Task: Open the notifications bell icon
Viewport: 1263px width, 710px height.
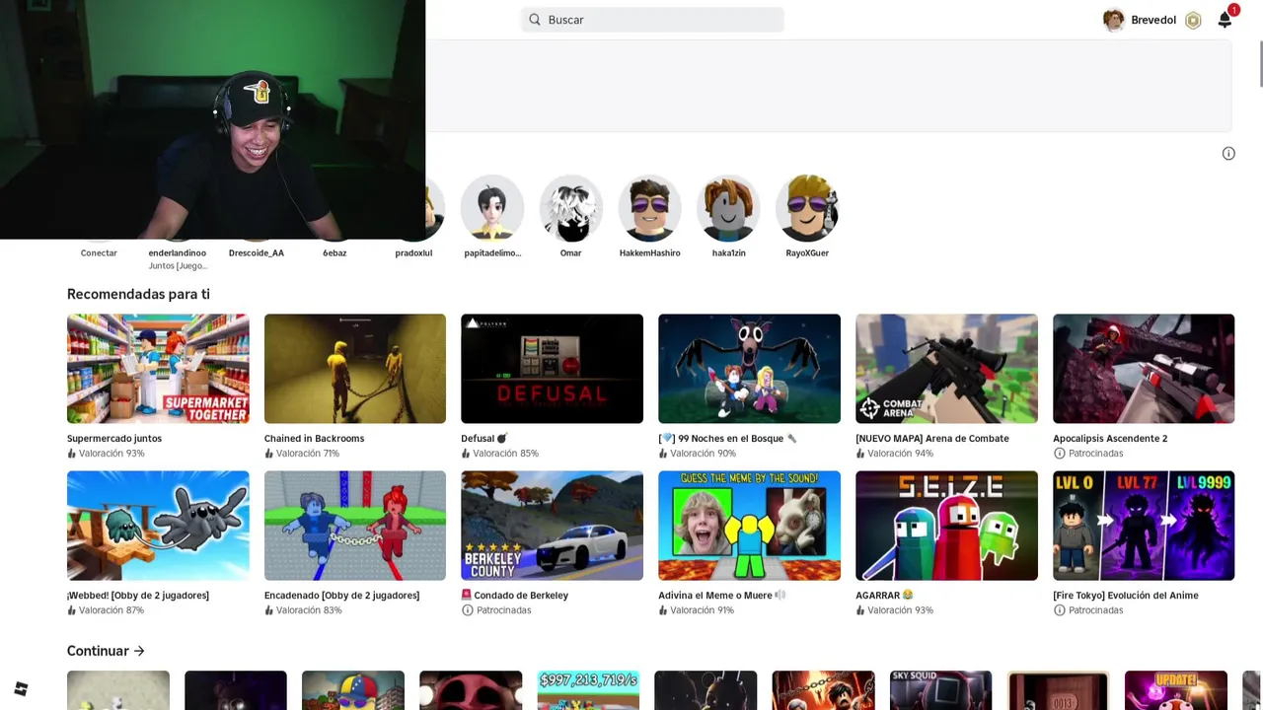Action: [1225, 20]
